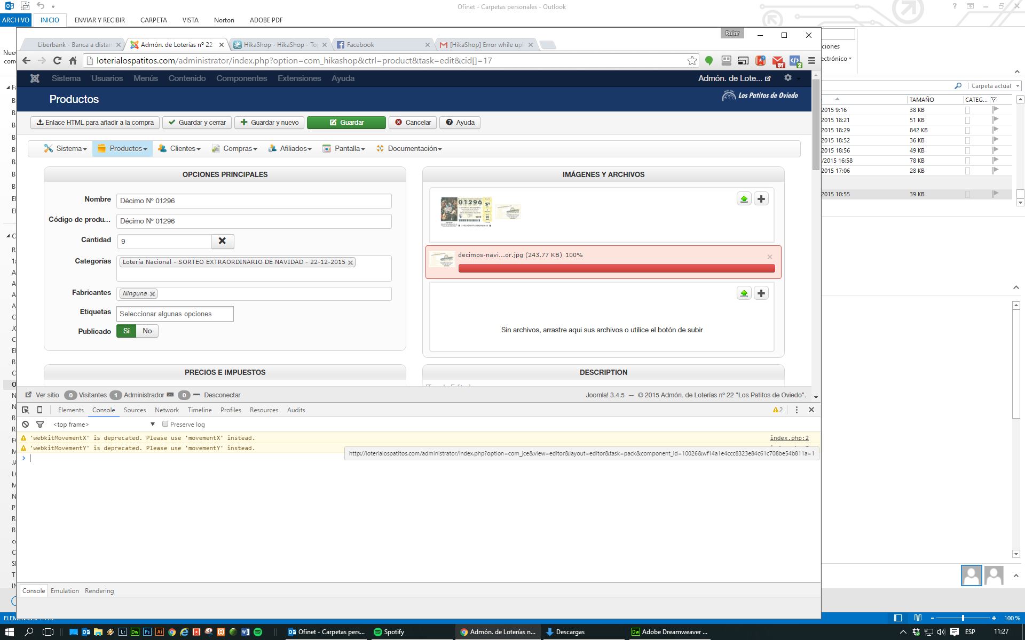Click the Nombre input field
The height and width of the screenshot is (640, 1025).
254,201
